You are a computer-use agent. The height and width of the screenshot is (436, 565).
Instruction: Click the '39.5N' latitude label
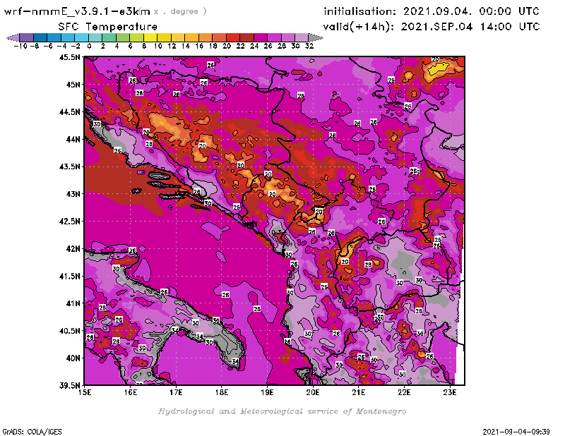69,386
